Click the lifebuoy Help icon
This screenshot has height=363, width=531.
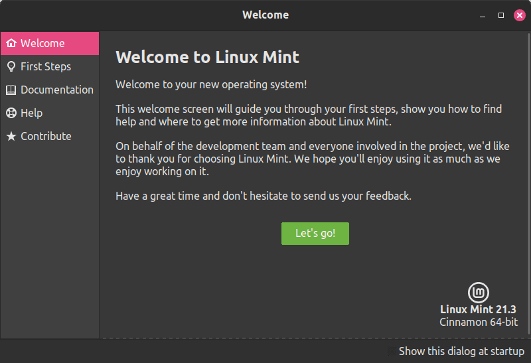point(11,113)
